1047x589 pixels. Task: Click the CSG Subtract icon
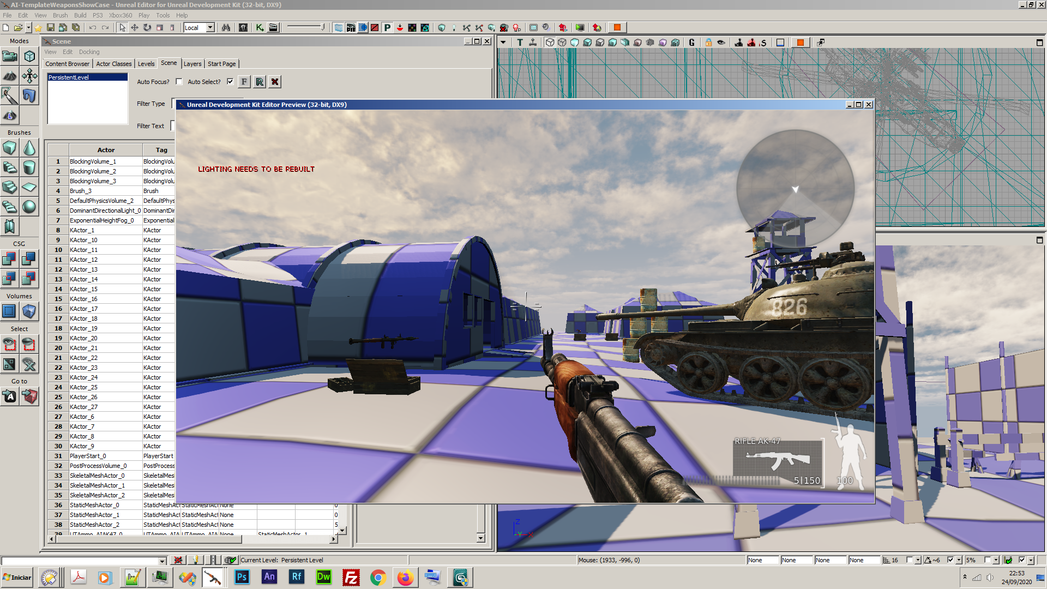click(x=29, y=259)
